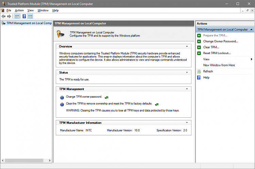Toggle the Show/Hide Action Pane icon

pos(30,16)
